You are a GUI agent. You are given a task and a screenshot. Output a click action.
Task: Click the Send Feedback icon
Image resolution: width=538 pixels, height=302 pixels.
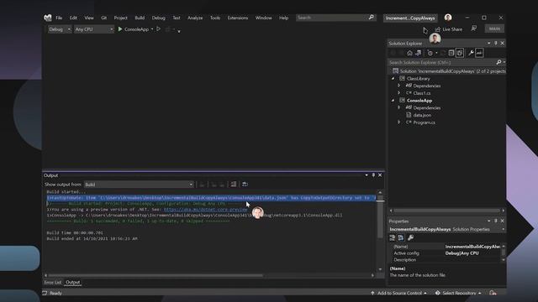click(x=474, y=29)
